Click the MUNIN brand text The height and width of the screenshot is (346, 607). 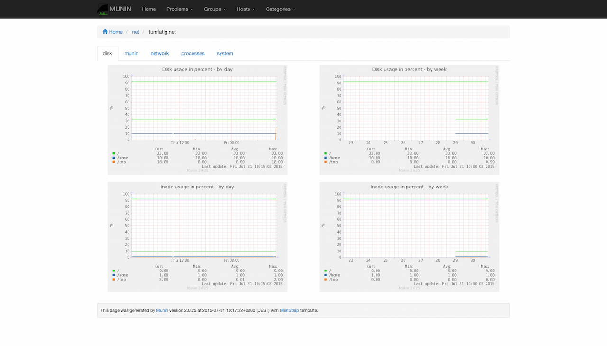120,9
